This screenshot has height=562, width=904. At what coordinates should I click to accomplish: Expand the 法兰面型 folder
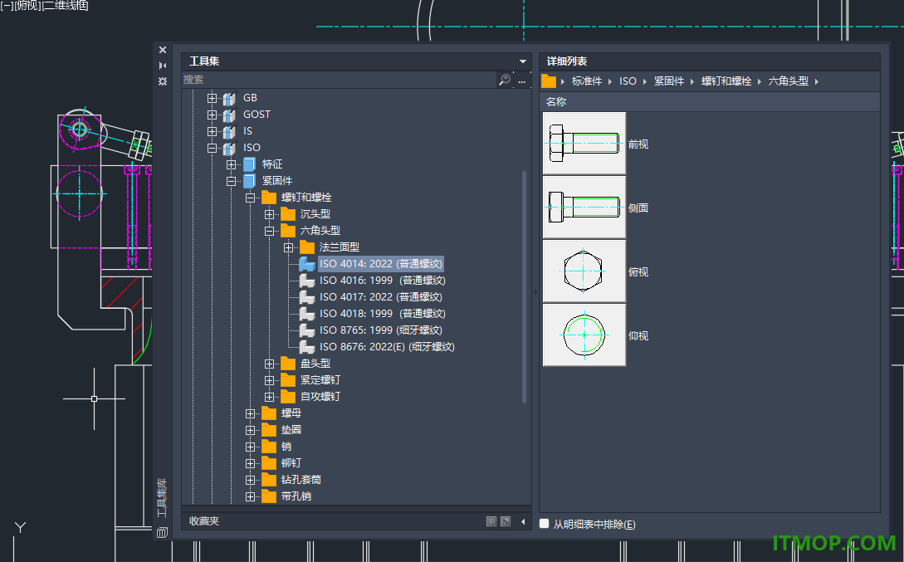click(288, 248)
